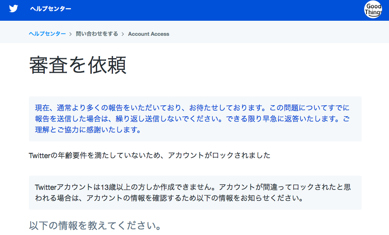Image resolution: width=389 pixels, height=235 pixels.
Task: Click the chevron before Account Access
Action: click(123, 34)
